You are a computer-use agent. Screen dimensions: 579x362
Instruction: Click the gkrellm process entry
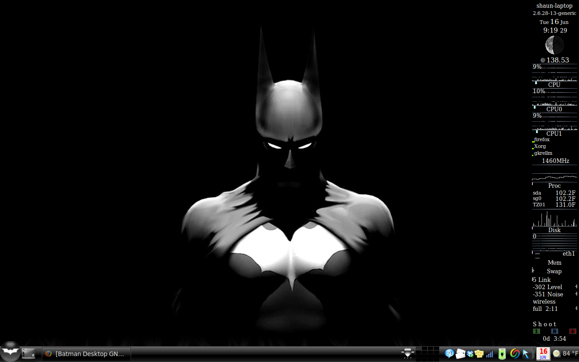[x=543, y=153]
